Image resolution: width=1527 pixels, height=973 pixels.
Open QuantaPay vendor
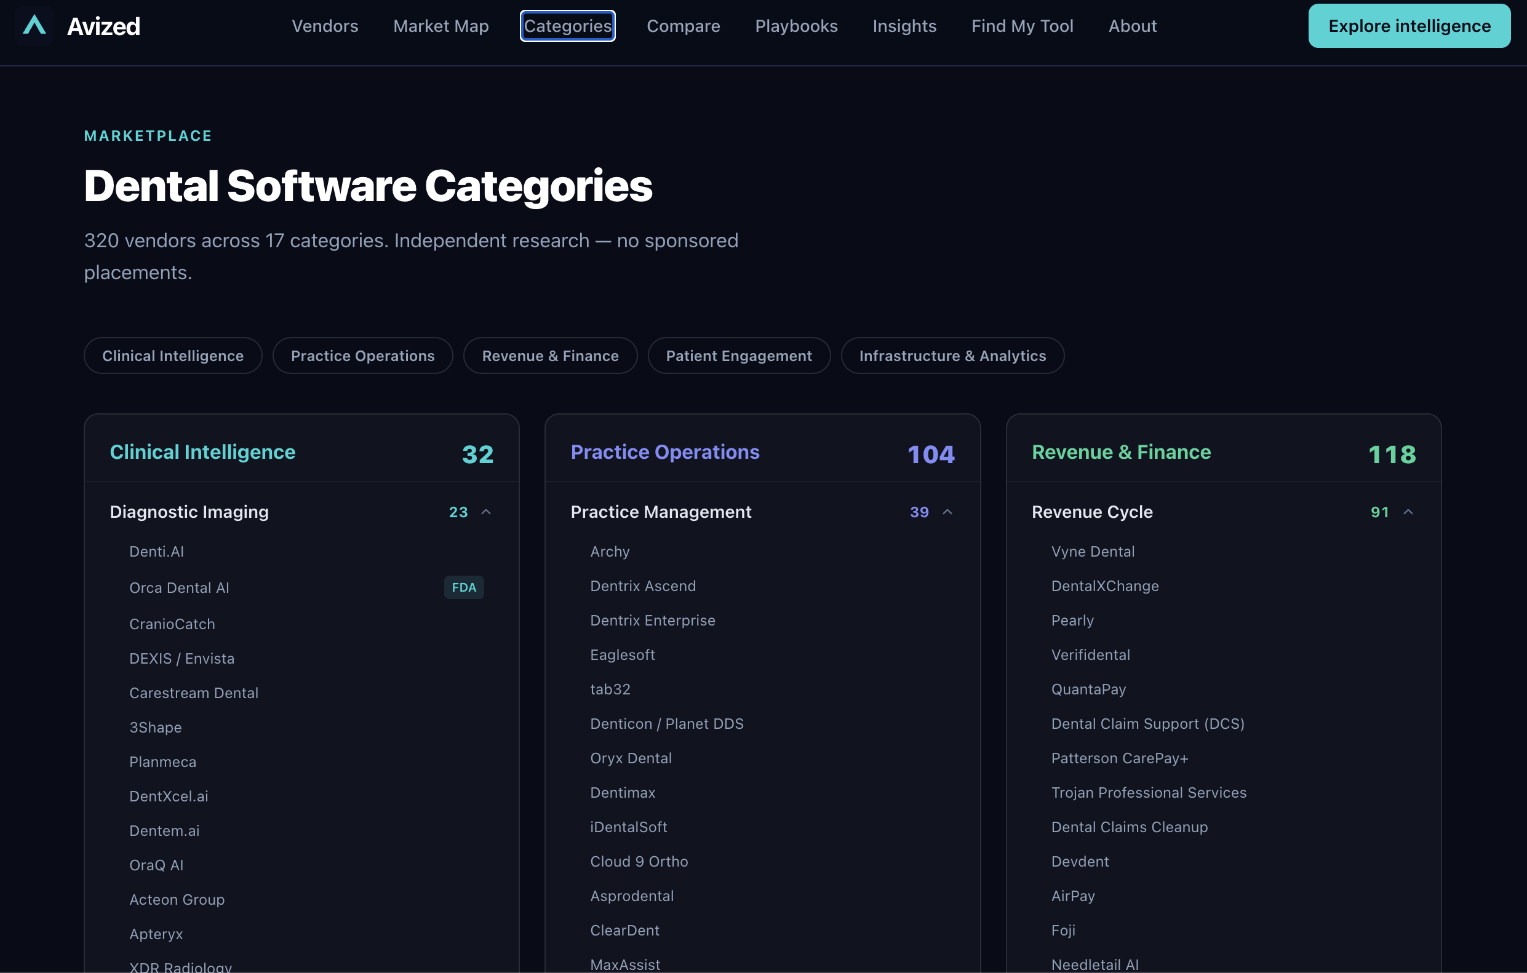coord(1088,689)
